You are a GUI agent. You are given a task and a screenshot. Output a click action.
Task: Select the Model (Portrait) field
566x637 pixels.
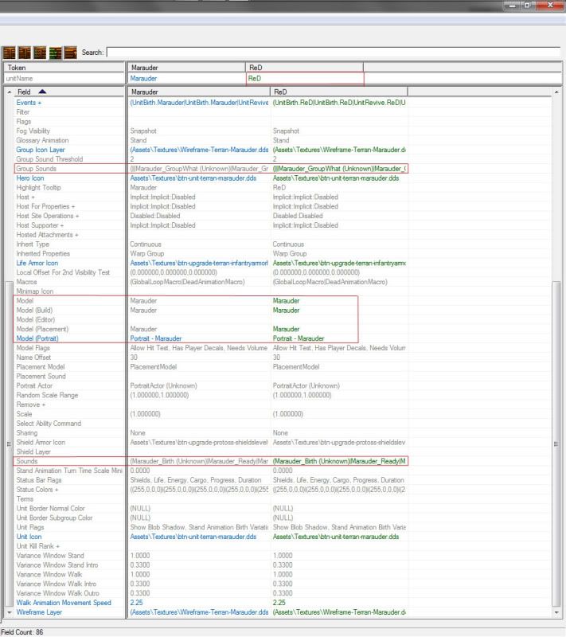(x=37, y=338)
